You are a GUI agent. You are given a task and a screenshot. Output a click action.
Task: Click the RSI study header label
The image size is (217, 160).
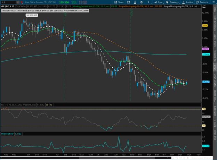click(18, 105)
